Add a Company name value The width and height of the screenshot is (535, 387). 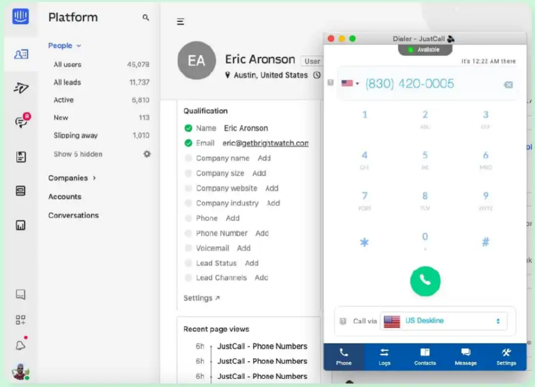[x=264, y=158]
